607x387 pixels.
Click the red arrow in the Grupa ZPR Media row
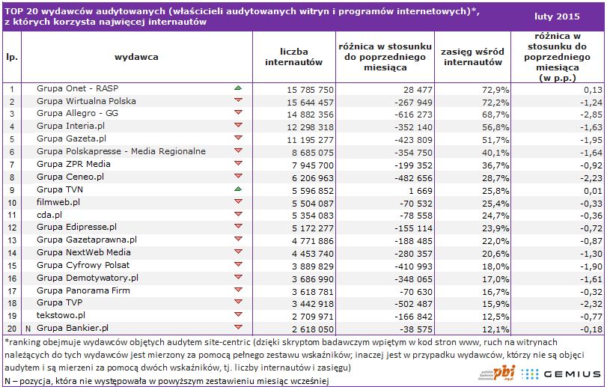click(238, 164)
